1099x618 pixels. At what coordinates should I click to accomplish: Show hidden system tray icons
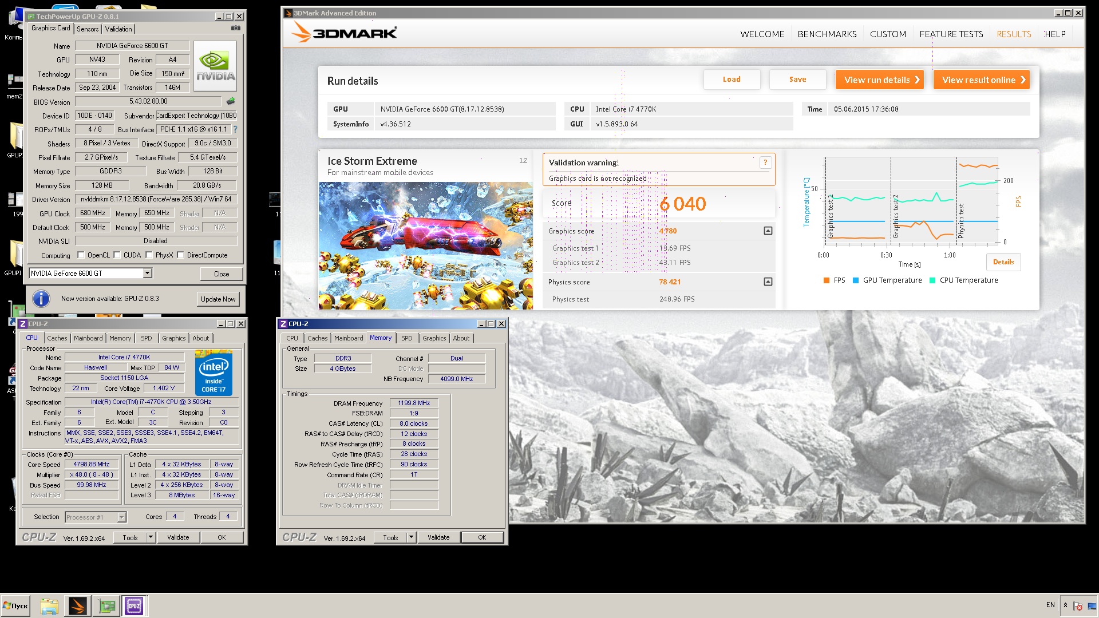pyautogui.click(x=1065, y=605)
